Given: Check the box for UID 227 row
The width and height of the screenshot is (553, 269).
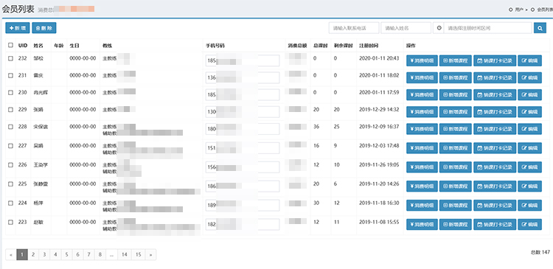Looking at the screenshot, I should 10,146.
